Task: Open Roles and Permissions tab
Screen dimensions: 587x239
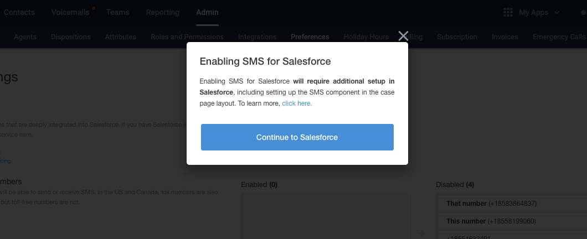Action: click(x=187, y=37)
